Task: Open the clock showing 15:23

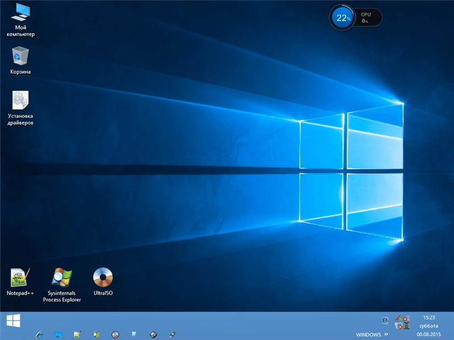Action: [x=429, y=317]
